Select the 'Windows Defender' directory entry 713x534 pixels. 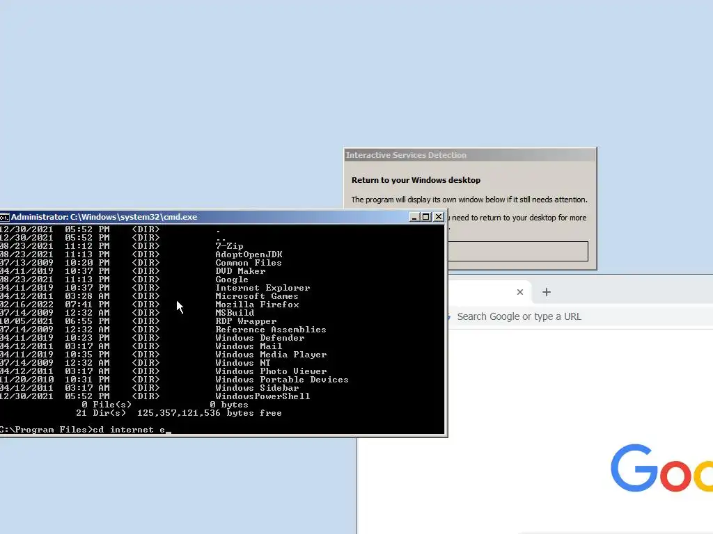point(260,338)
